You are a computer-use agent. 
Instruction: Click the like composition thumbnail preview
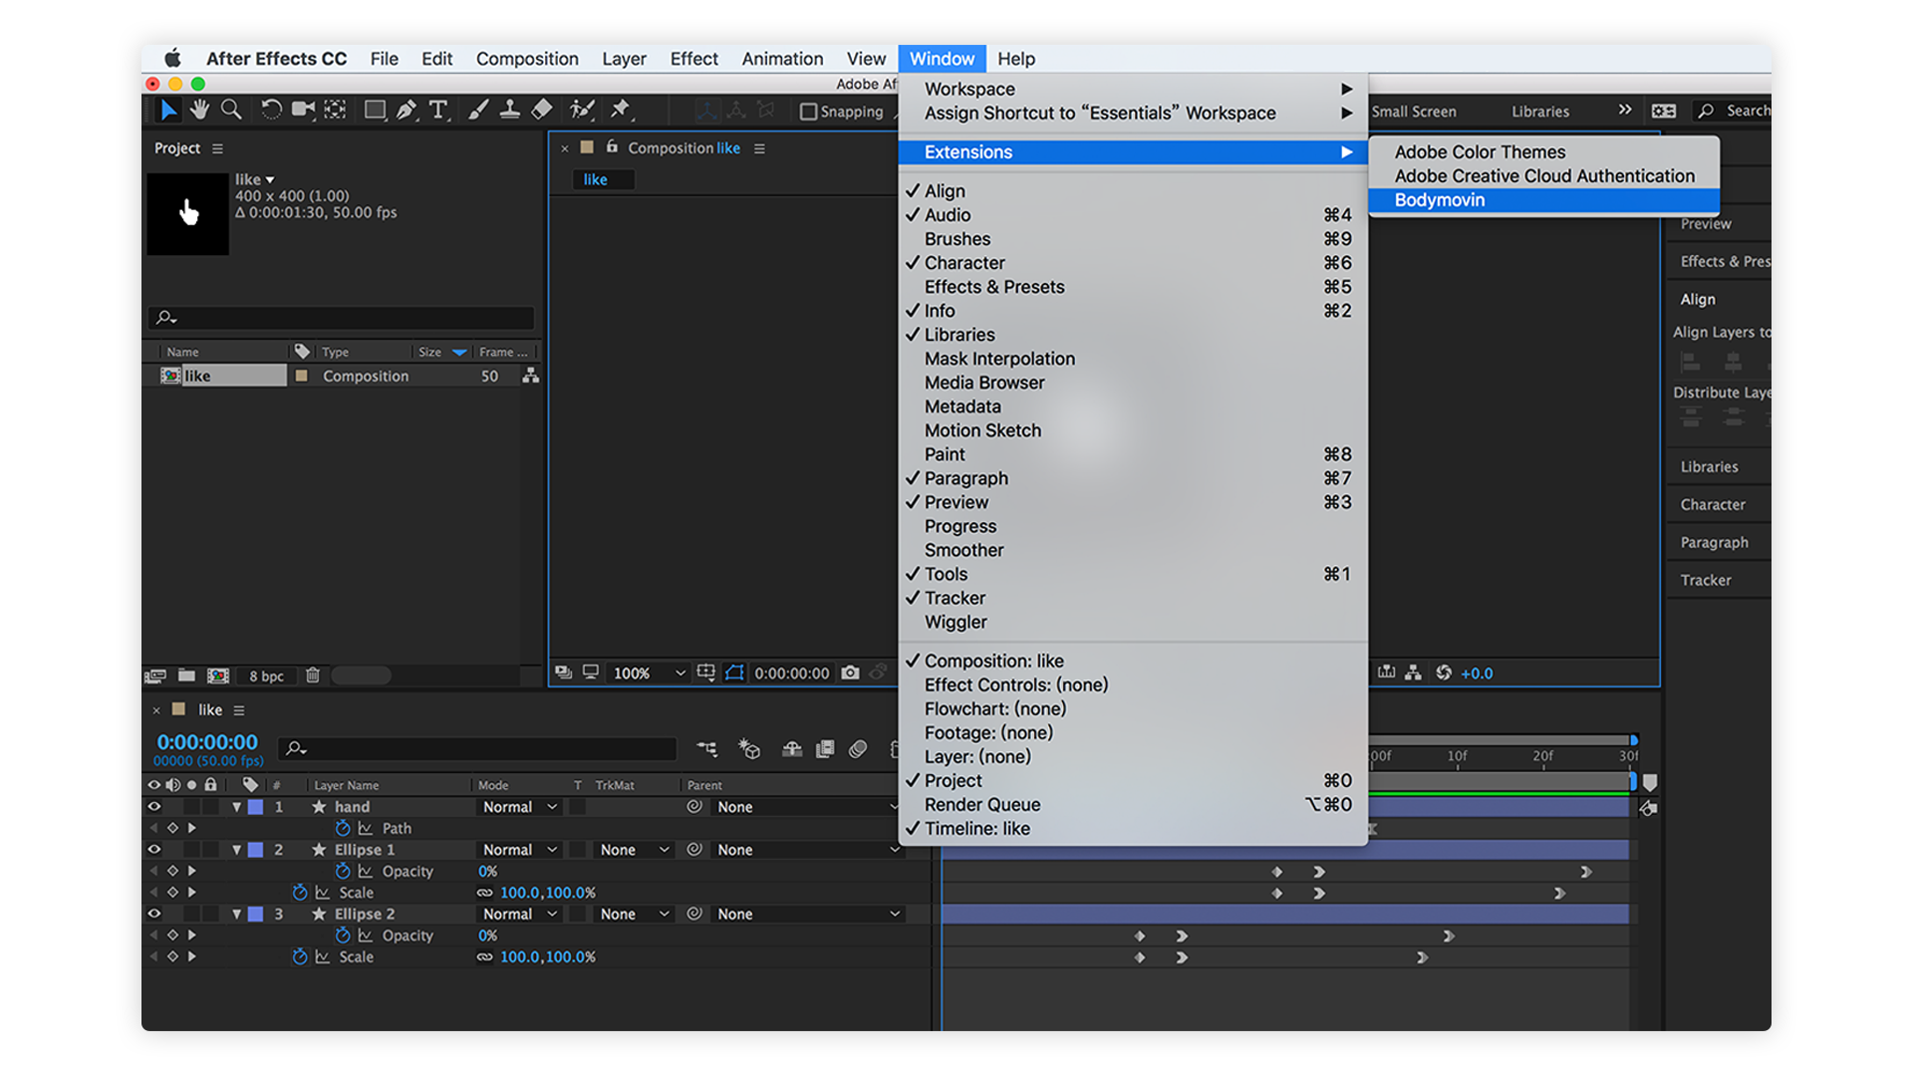(x=188, y=213)
